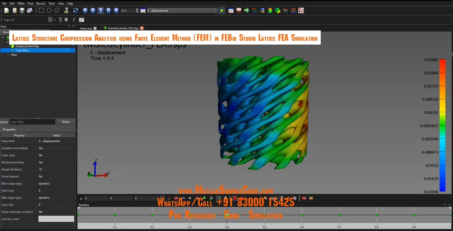This screenshot has height=231, width=453.
Task: Click the New document icon
Action: point(6,11)
